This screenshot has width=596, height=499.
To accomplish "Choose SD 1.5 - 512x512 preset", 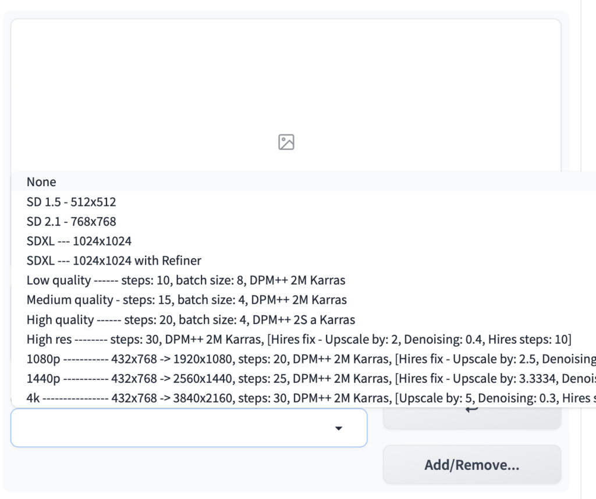I will click(304, 202).
